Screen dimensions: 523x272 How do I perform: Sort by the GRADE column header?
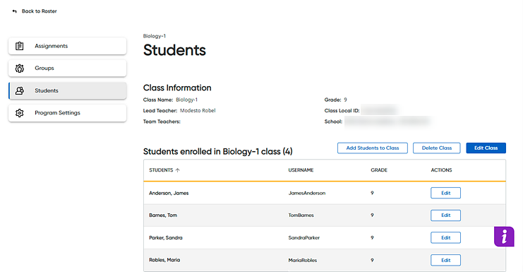pyautogui.click(x=379, y=170)
